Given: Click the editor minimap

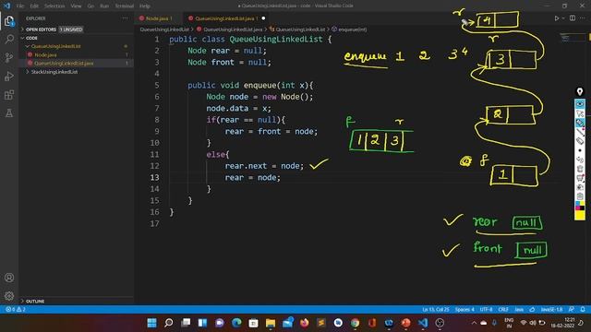Looking at the screenshot, I should [x=573, y=38].
